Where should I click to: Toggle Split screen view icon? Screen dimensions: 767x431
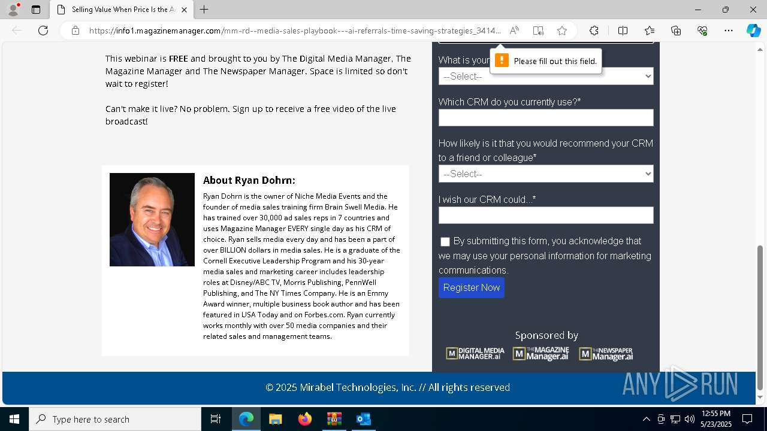pyautogui.click(x=623, y=31)
